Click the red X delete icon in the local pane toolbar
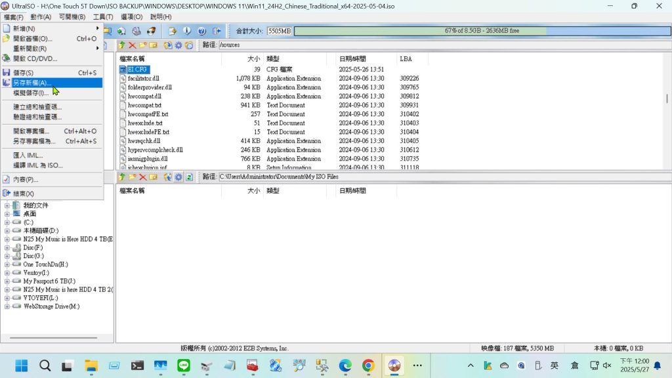 click(142, 177)
